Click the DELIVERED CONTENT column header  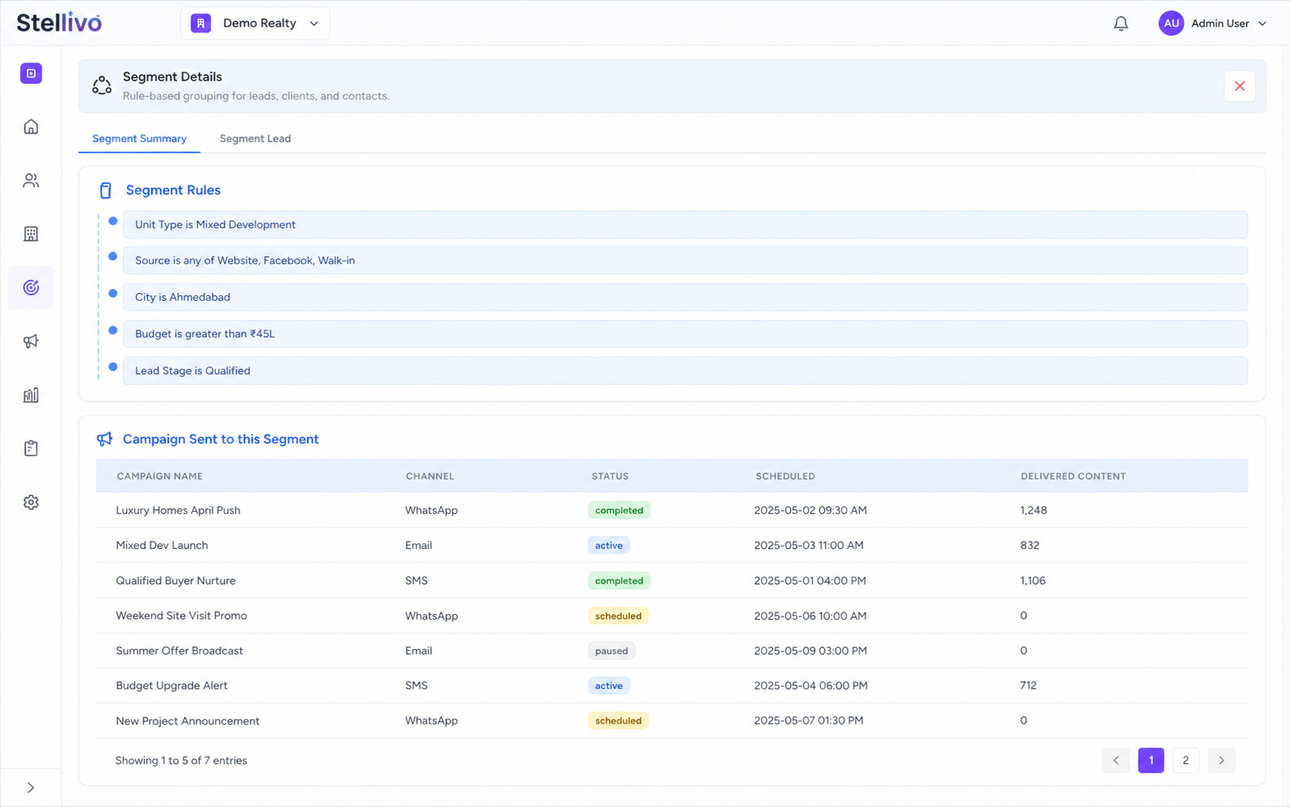[x=1073, y=477]
